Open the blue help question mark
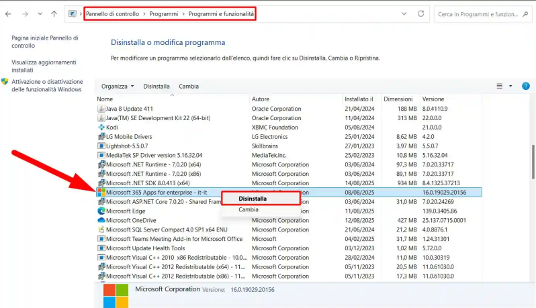 (x=525, y=86)
